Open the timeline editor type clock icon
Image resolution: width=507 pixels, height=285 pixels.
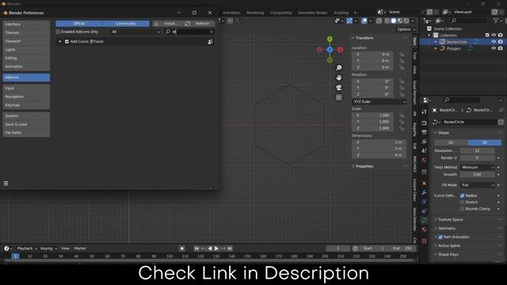pos(6,249)
